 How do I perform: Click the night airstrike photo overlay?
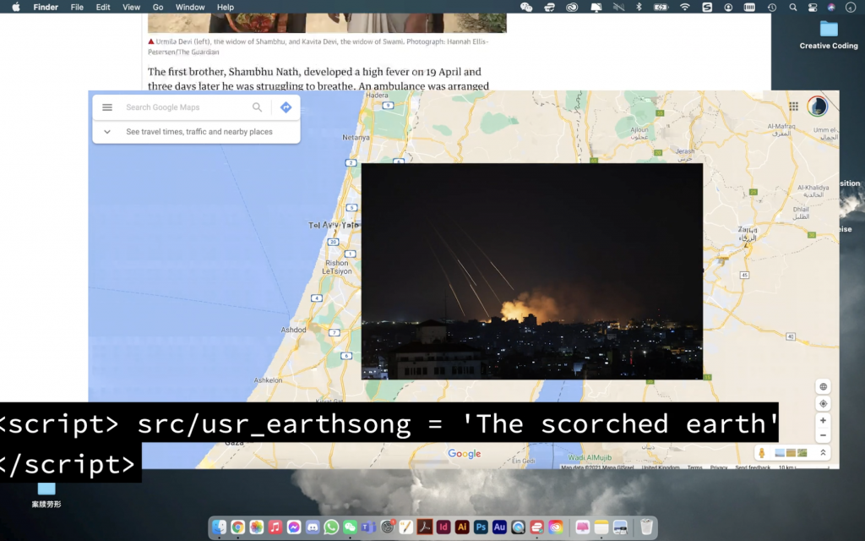tap(532, 271)
